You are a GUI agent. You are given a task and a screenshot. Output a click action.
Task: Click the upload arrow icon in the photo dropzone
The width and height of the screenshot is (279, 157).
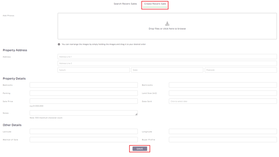tap(167, 24)
